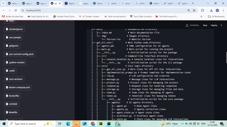Viewport: 227px width, 127px height.
Task: Select the Dockerfile file button
Action: pos(12,96)
